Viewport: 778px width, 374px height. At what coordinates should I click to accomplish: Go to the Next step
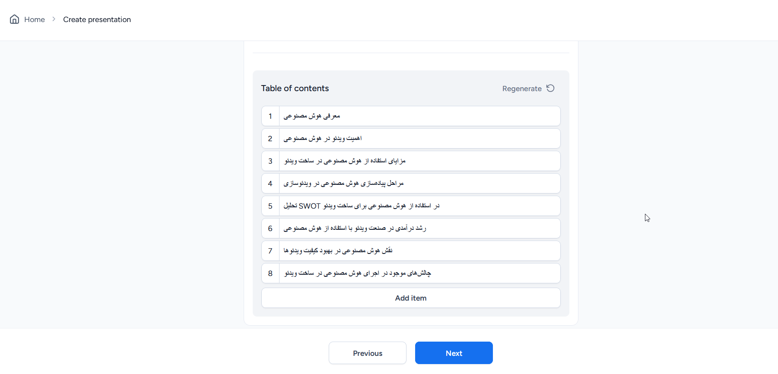coord(454,353)
